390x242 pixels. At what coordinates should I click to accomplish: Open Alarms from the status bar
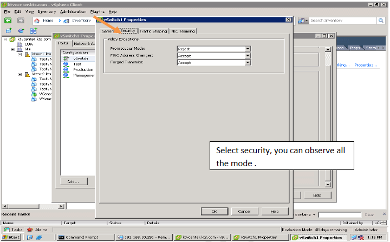coord(37,230)
